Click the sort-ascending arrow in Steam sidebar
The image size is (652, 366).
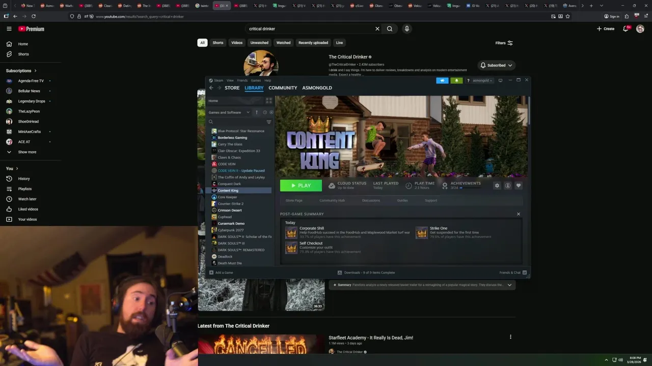[x=257, y=112]
